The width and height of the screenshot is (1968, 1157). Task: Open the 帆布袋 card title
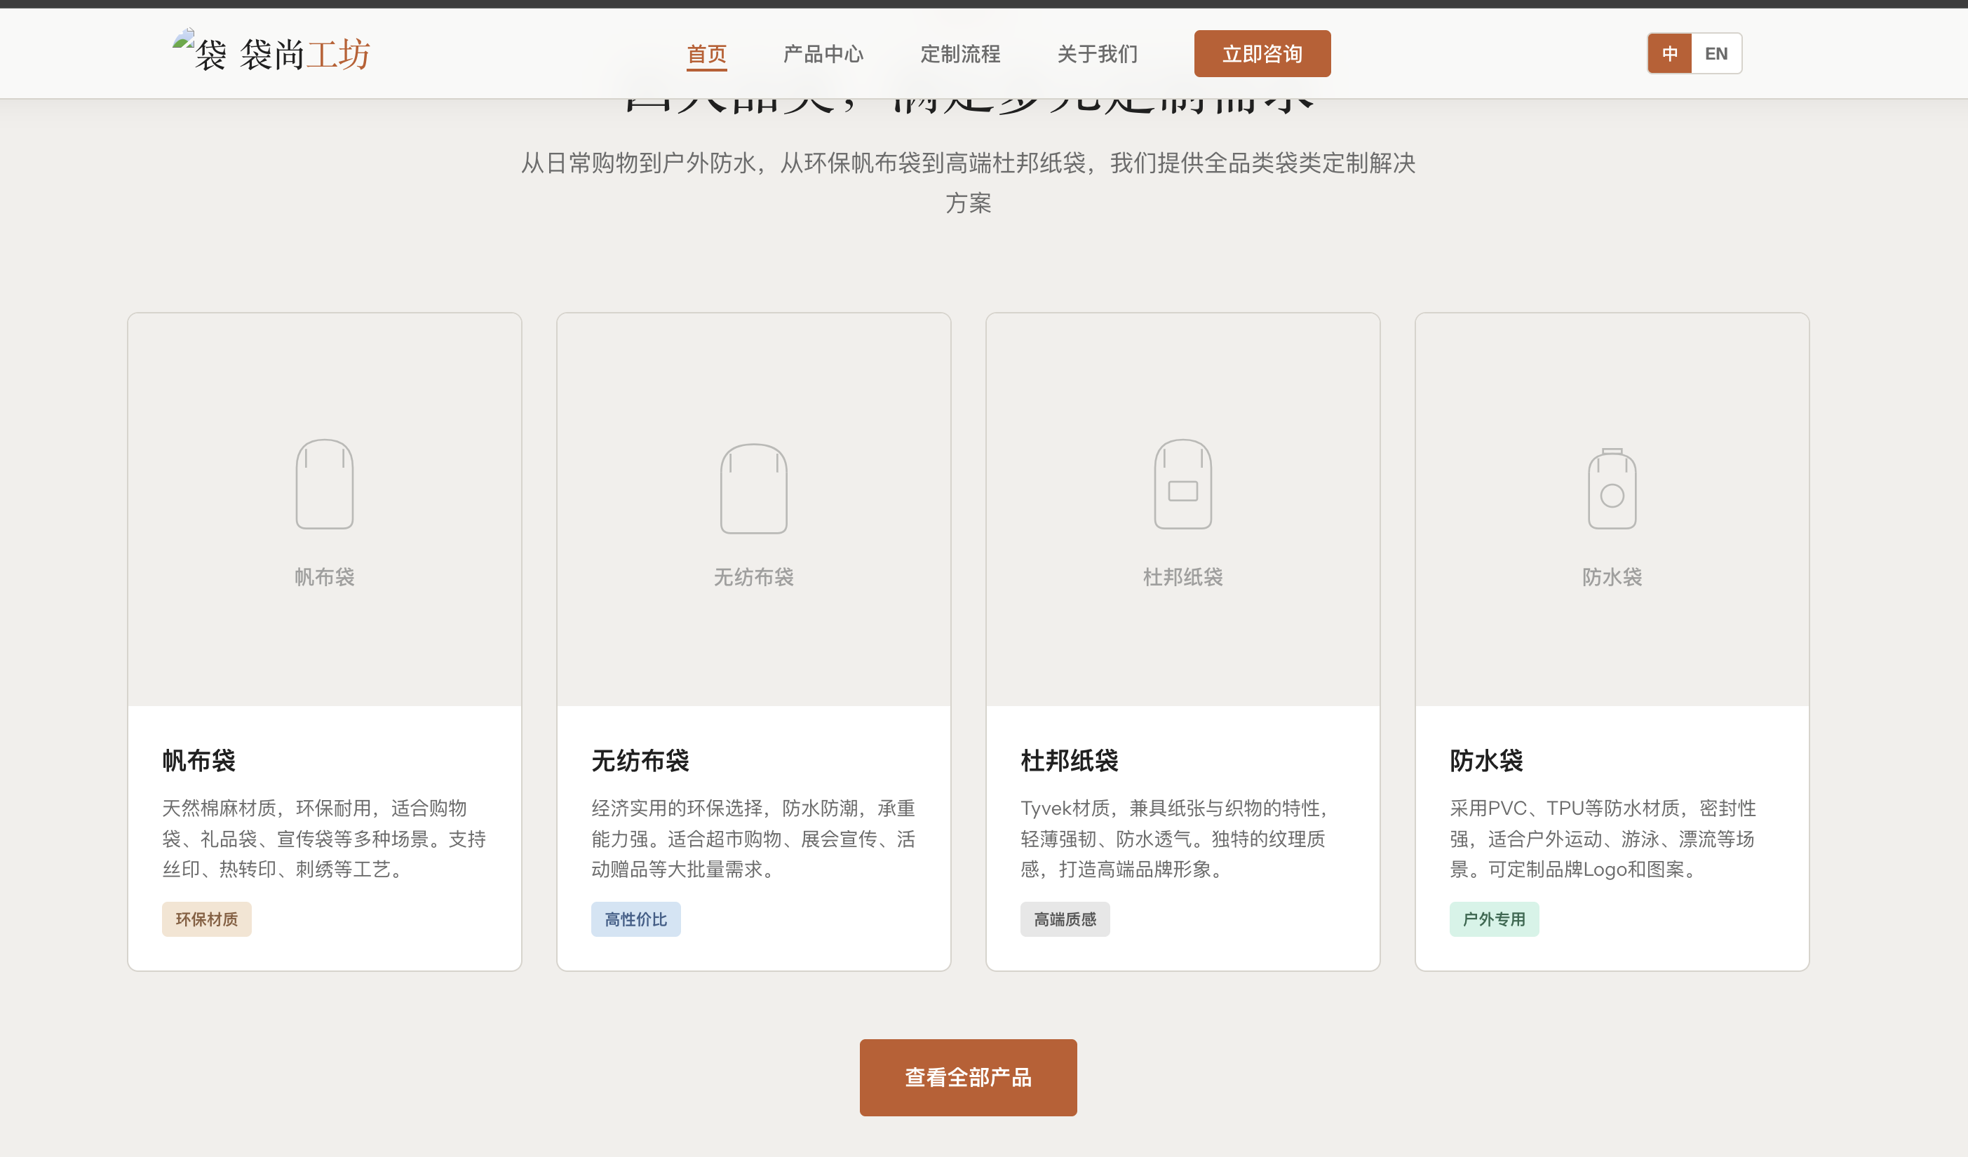pyautogui.click(x=199, y=760)
